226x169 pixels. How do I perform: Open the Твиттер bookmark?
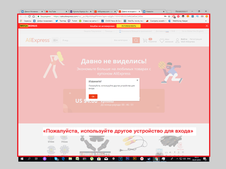(x=61, y=21)
